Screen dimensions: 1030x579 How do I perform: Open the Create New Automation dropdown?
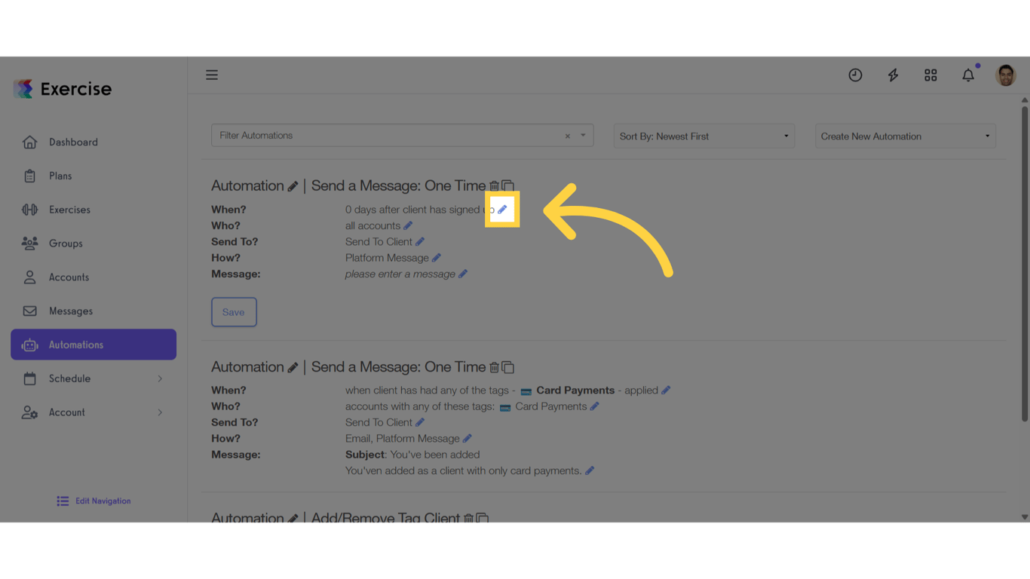pos(905,136)
